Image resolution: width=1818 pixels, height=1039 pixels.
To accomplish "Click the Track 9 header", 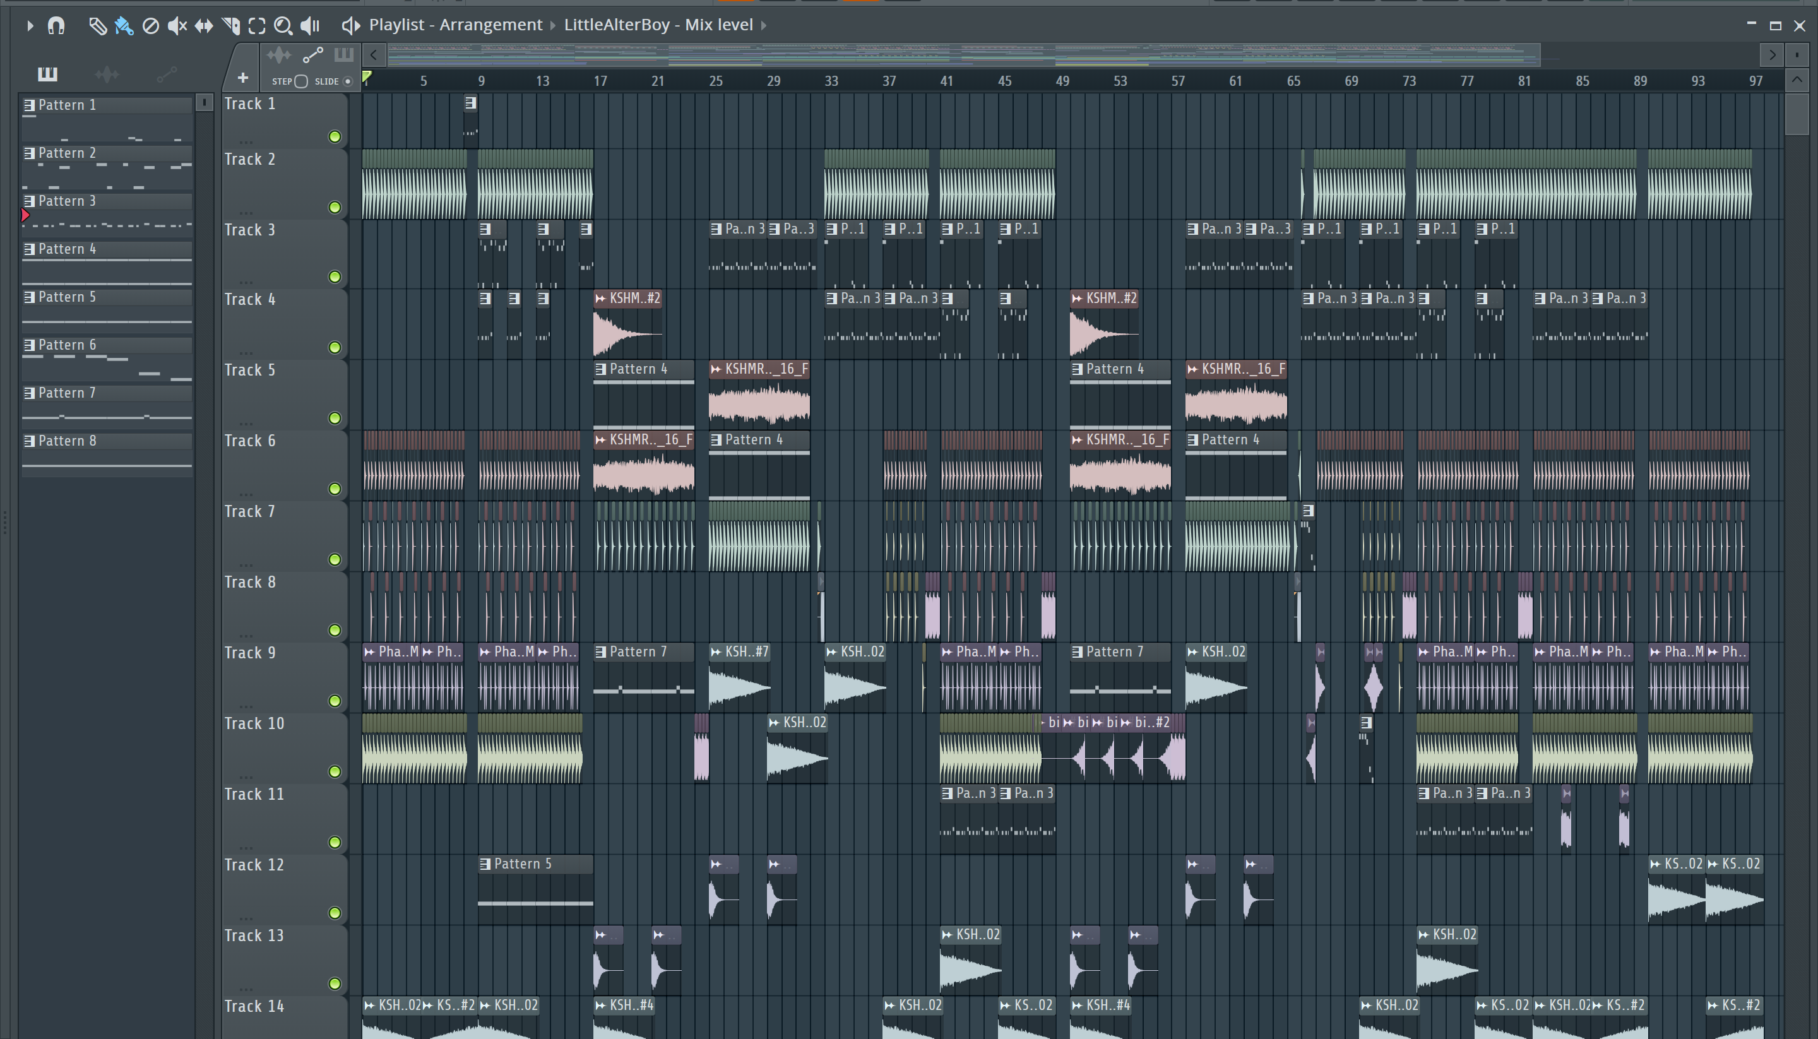I will 284,677.
